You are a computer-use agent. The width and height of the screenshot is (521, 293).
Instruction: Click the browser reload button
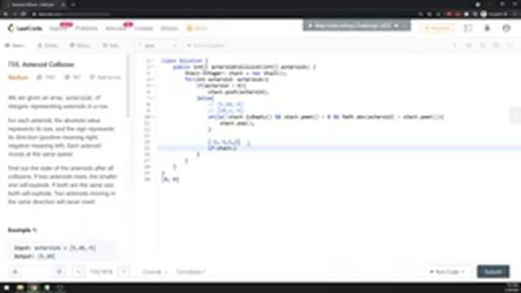[24, 15]
